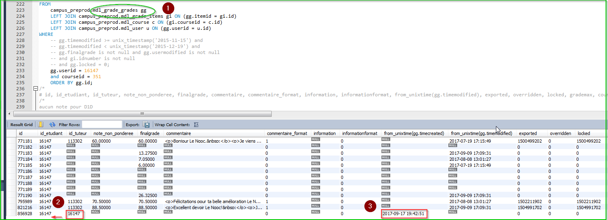Select the row with id 856928

click(x=25, y=214)
